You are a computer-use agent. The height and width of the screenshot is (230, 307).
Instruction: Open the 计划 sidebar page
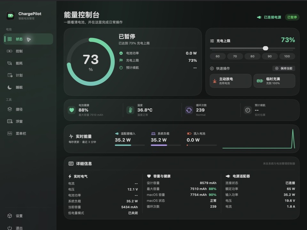click(x=28, y=75)
